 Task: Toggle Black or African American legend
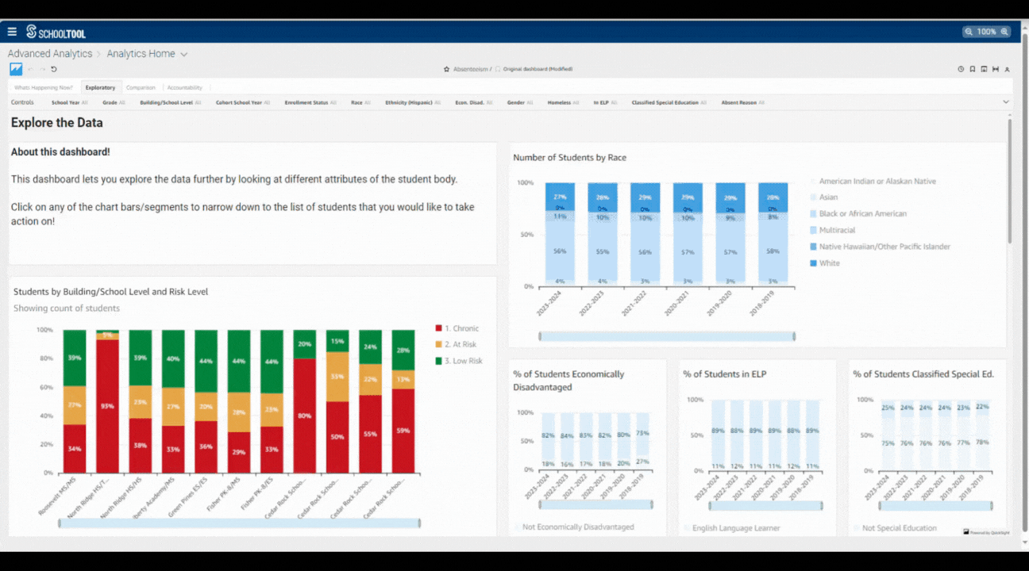[858, 213]
